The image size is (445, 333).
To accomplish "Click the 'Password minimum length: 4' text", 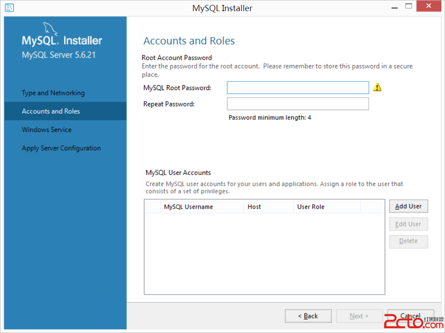I will tap(270, 117).
